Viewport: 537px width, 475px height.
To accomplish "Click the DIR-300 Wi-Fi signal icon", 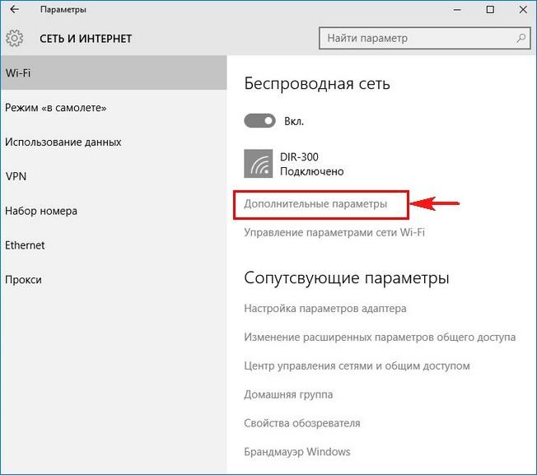I will tap(259, 164).
